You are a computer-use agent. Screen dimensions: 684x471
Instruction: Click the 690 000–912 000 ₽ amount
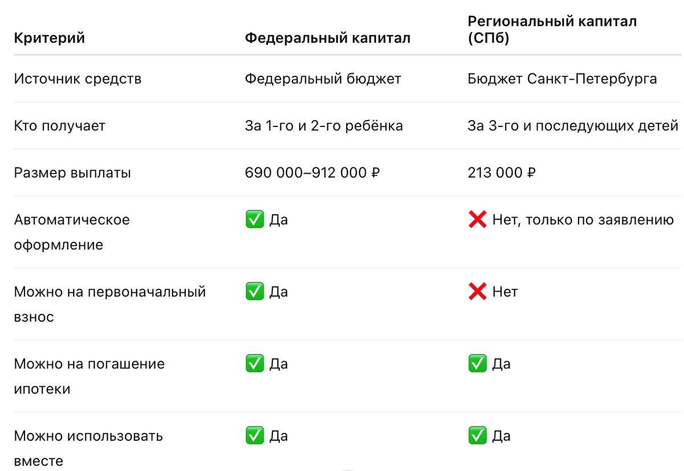(312, 173)
